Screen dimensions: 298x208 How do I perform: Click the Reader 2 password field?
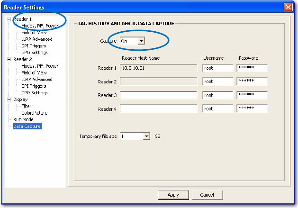(252, 81)
